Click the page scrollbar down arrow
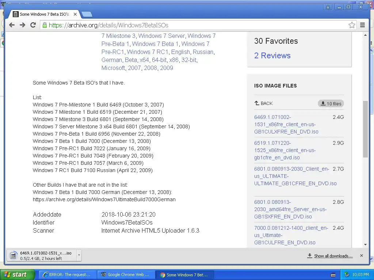The width and height of the screenshot is (374, 280). 365,245
